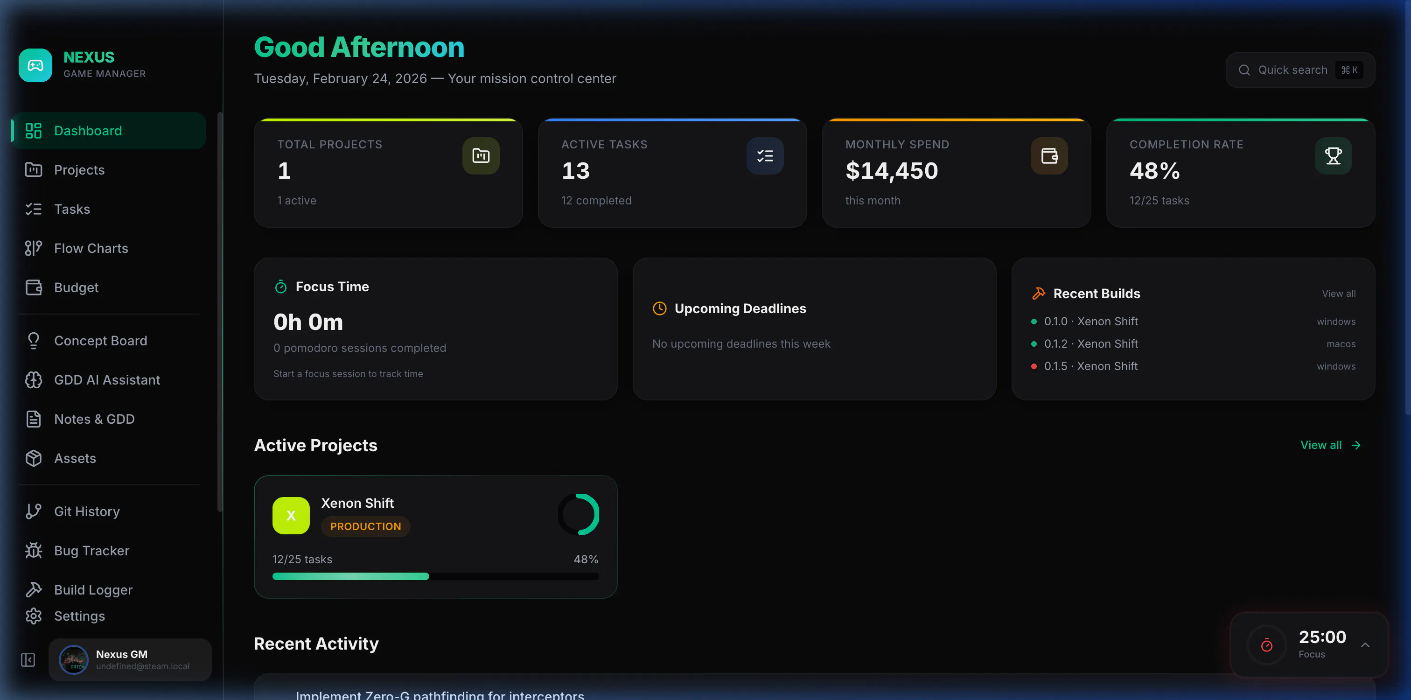Collapse the sidebar with panel icon
This screenshot has width=1411, height=700.
[28, 660]
